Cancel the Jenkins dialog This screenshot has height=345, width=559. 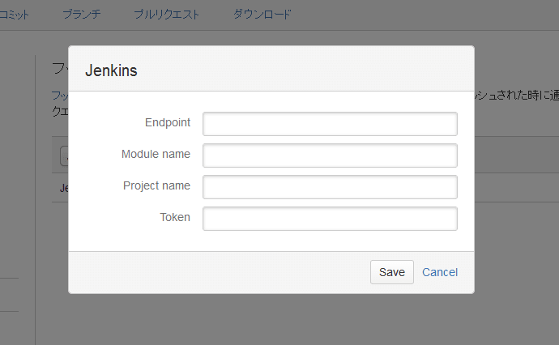440,272
